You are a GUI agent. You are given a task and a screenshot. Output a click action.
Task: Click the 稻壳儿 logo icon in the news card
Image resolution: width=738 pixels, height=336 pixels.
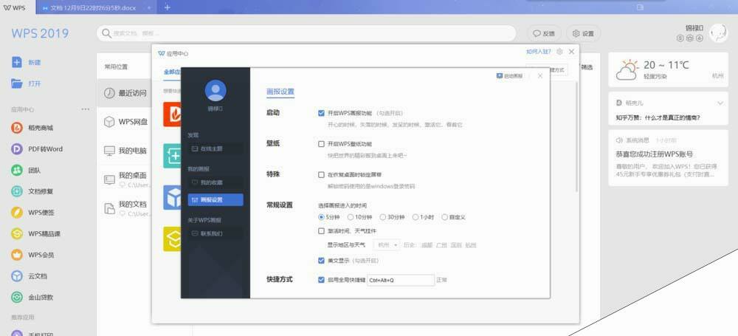(619, 103)
